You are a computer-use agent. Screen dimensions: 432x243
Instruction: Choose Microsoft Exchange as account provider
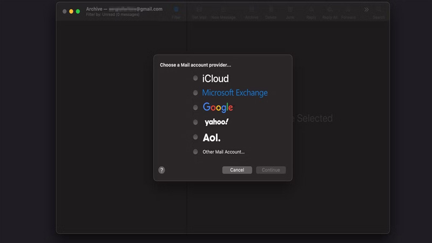click(195, 93)
